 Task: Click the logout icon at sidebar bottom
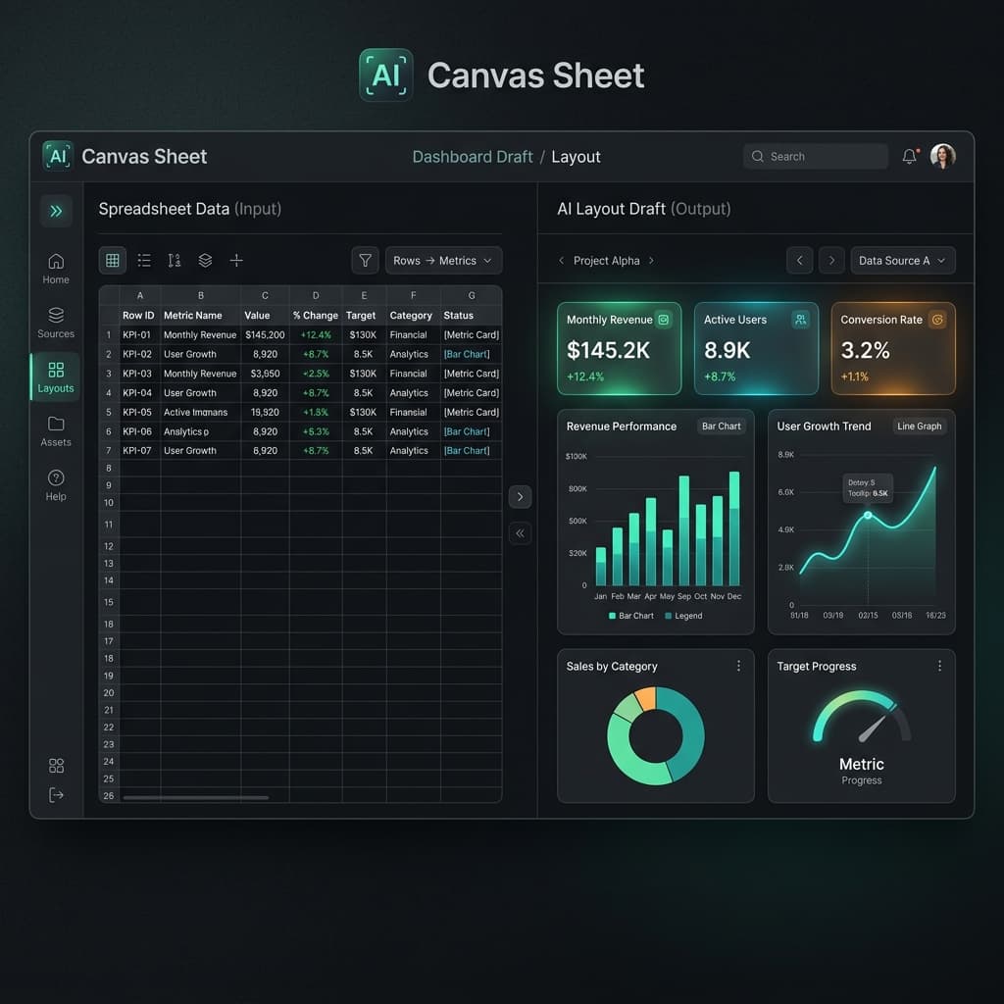click(56, 794)
